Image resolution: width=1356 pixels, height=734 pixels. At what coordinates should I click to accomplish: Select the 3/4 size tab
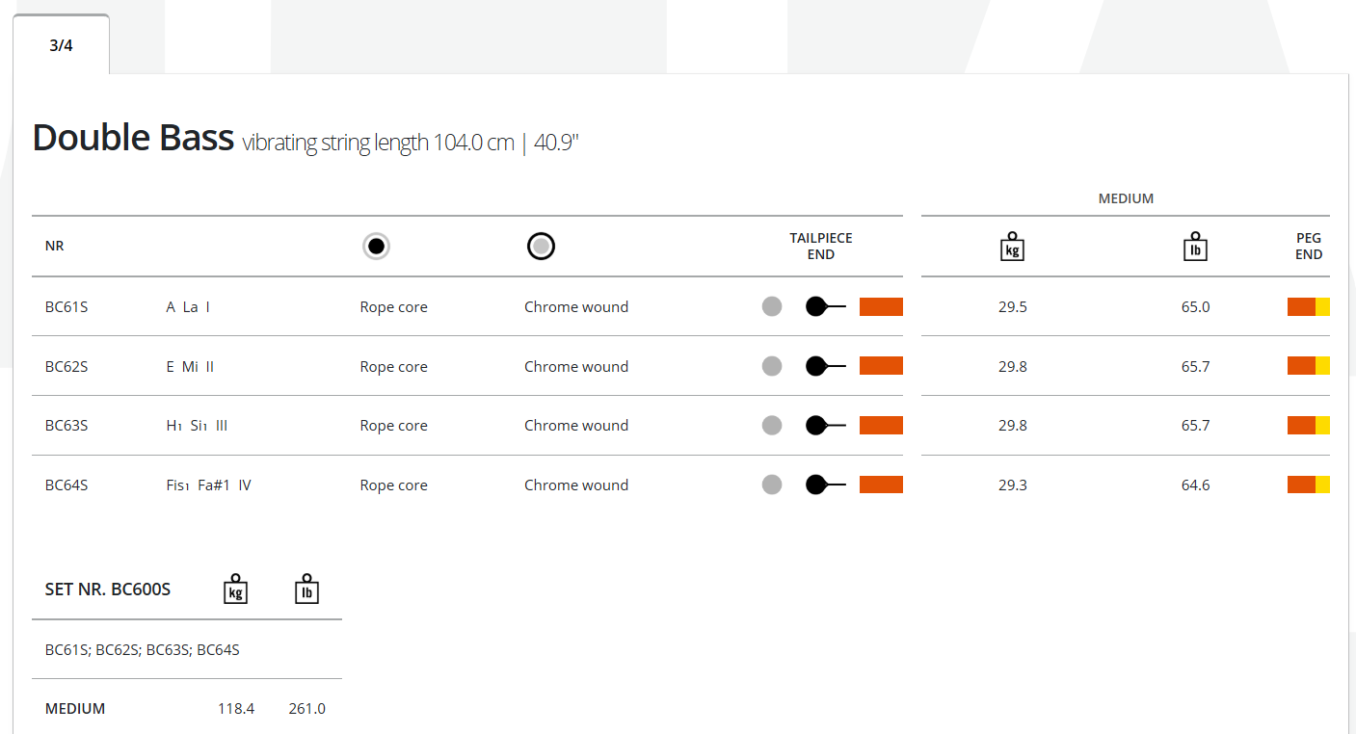(x=61, y=45)
